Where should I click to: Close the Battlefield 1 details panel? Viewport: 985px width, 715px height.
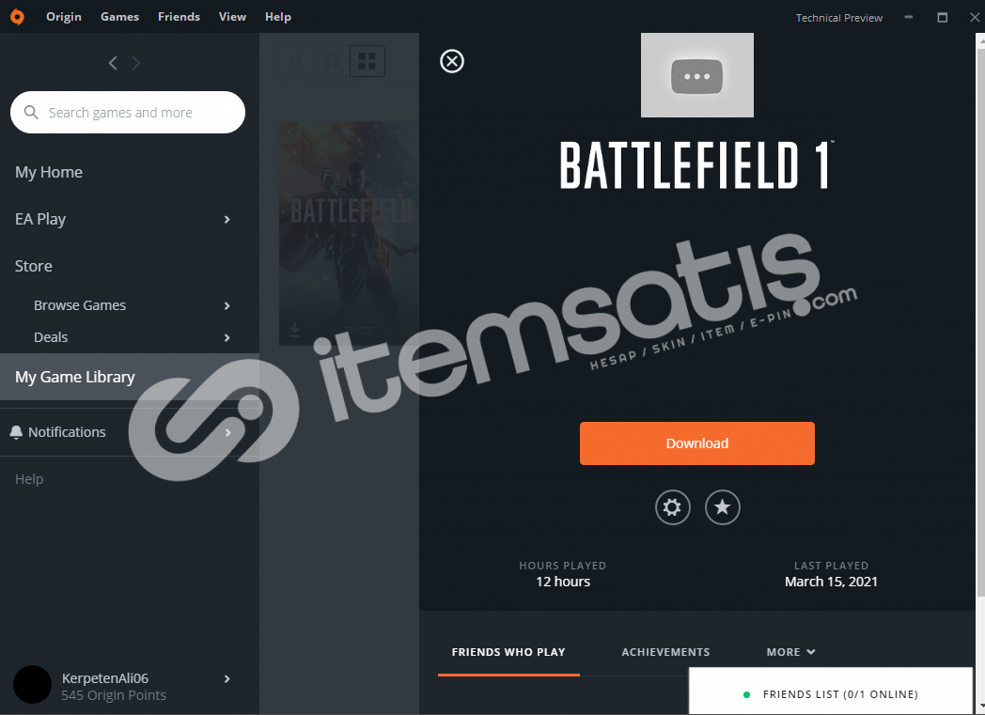tap(452, 61)
